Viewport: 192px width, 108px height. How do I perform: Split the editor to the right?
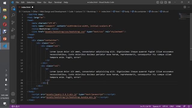pos(185,7)
